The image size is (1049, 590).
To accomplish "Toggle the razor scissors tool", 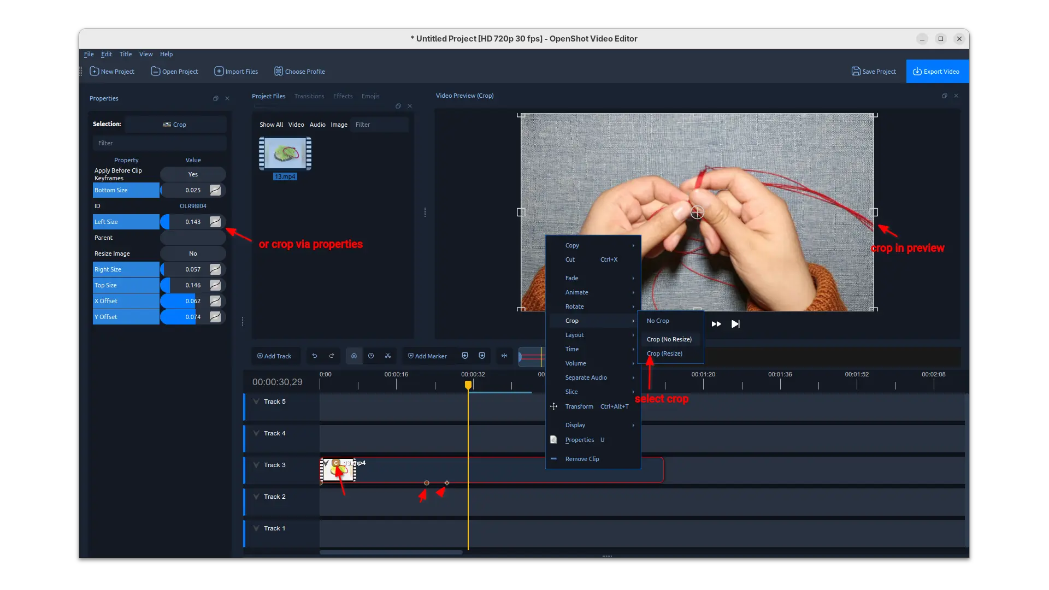I will (388, 356).
